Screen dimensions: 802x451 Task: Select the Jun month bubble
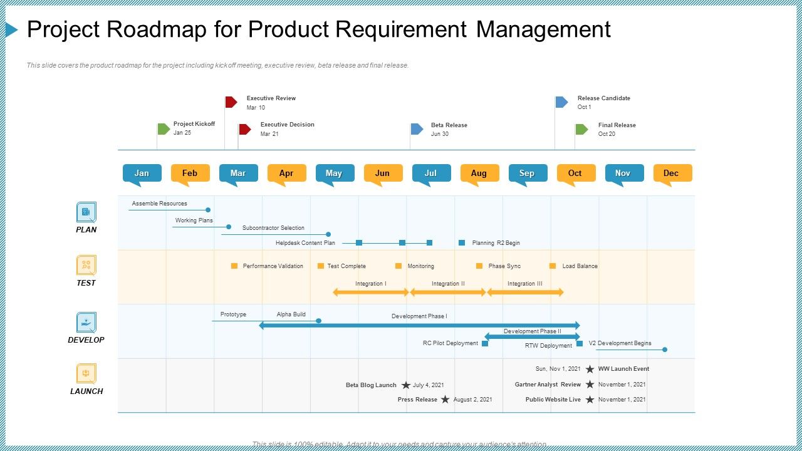tap(383, 175)
